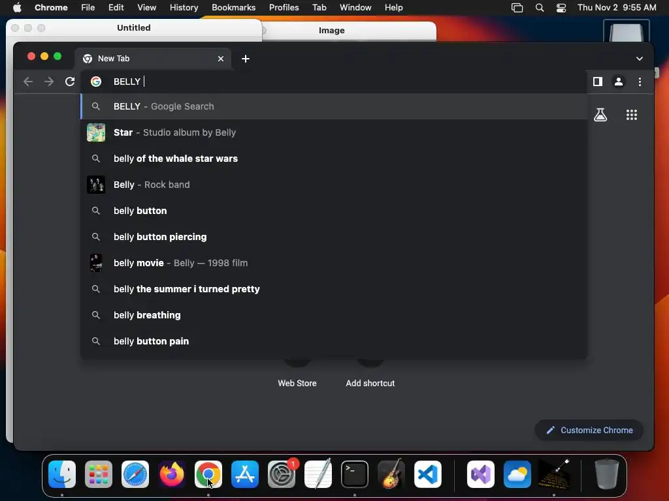
Task: Go back using the back arrow
Action: 28,82
